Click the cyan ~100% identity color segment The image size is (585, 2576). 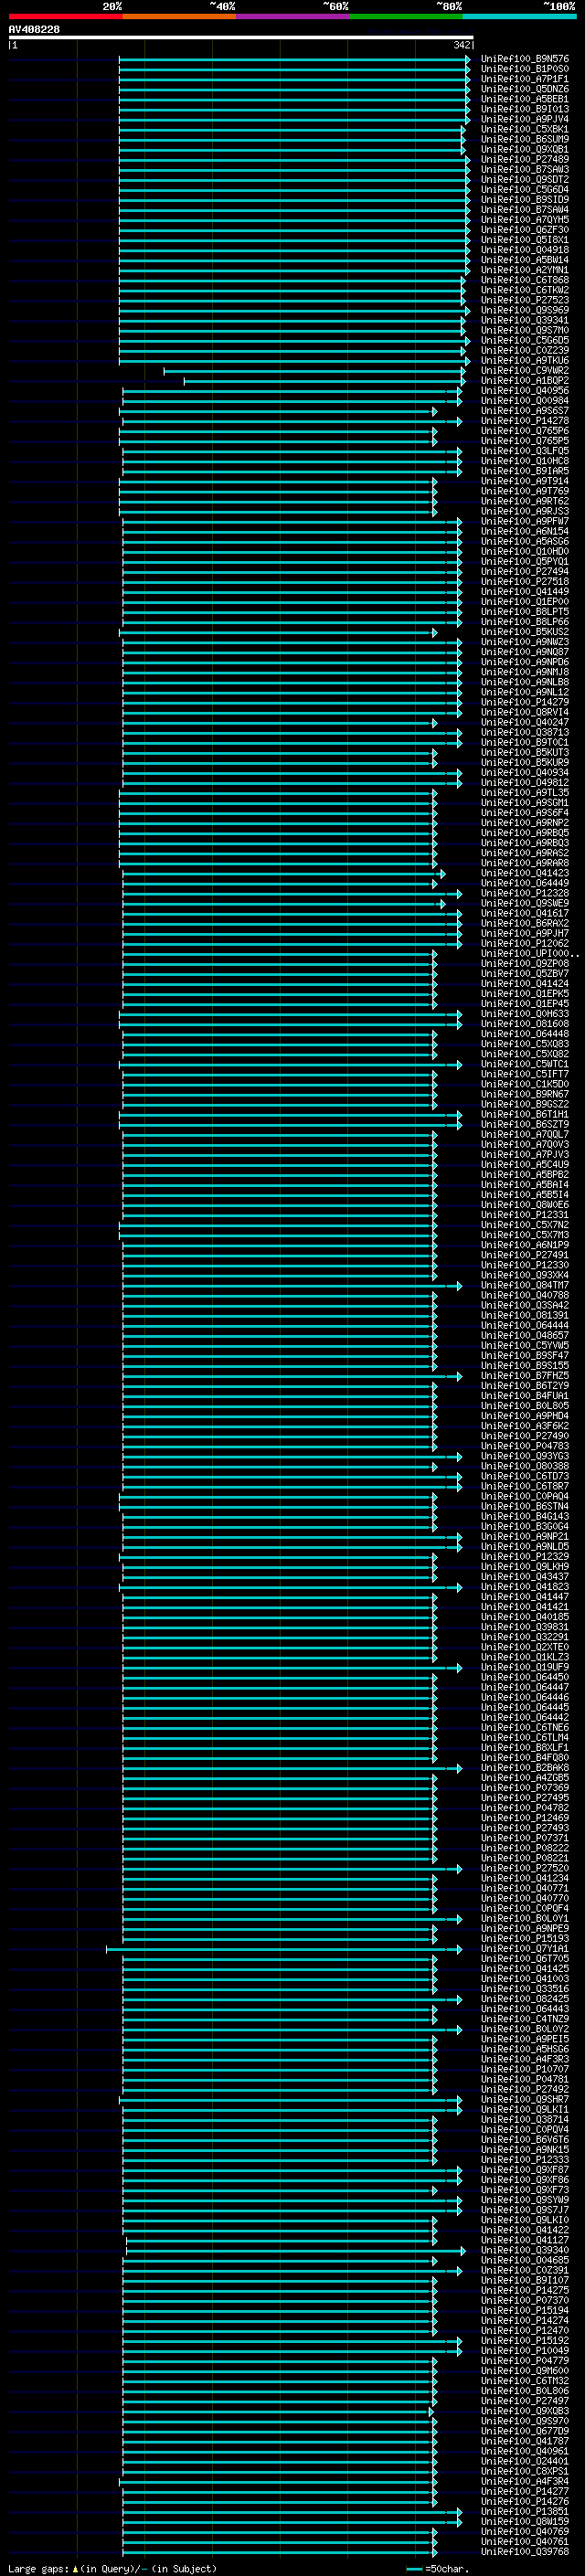pyautogui.click(x=520, y=16)
